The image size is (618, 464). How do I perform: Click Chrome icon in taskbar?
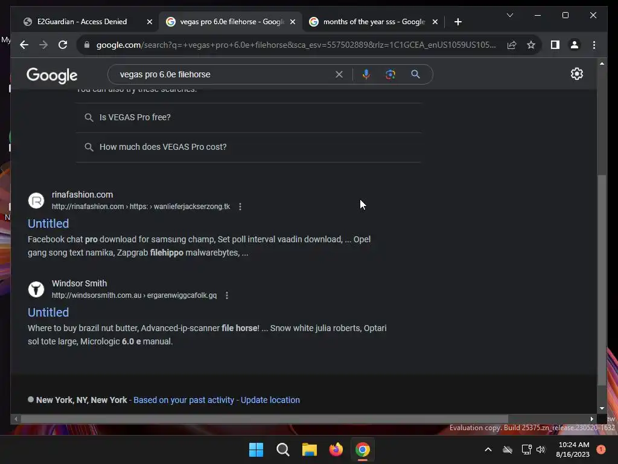pos(363,449)
